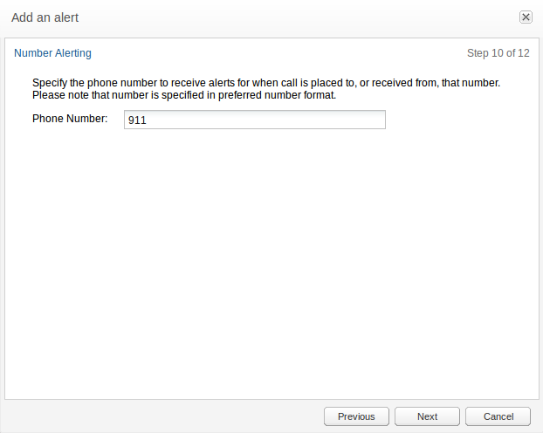
Task: Focus the Phone Number input field
Action: [255, 120]
